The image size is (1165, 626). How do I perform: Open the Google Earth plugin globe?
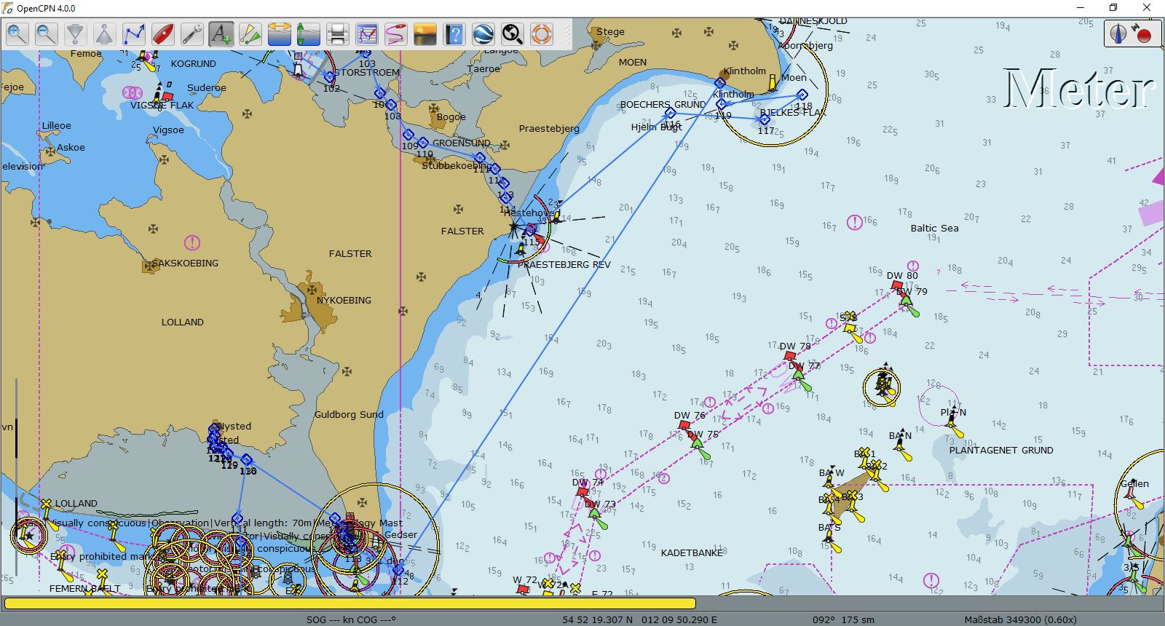[483, 34]
